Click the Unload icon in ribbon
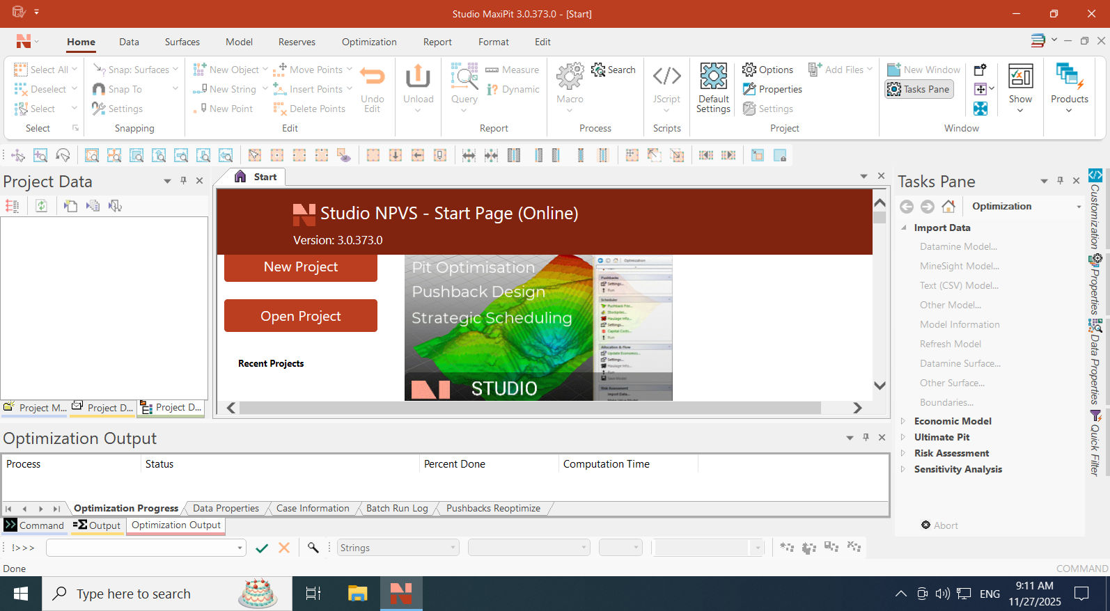 pos(418,76)
